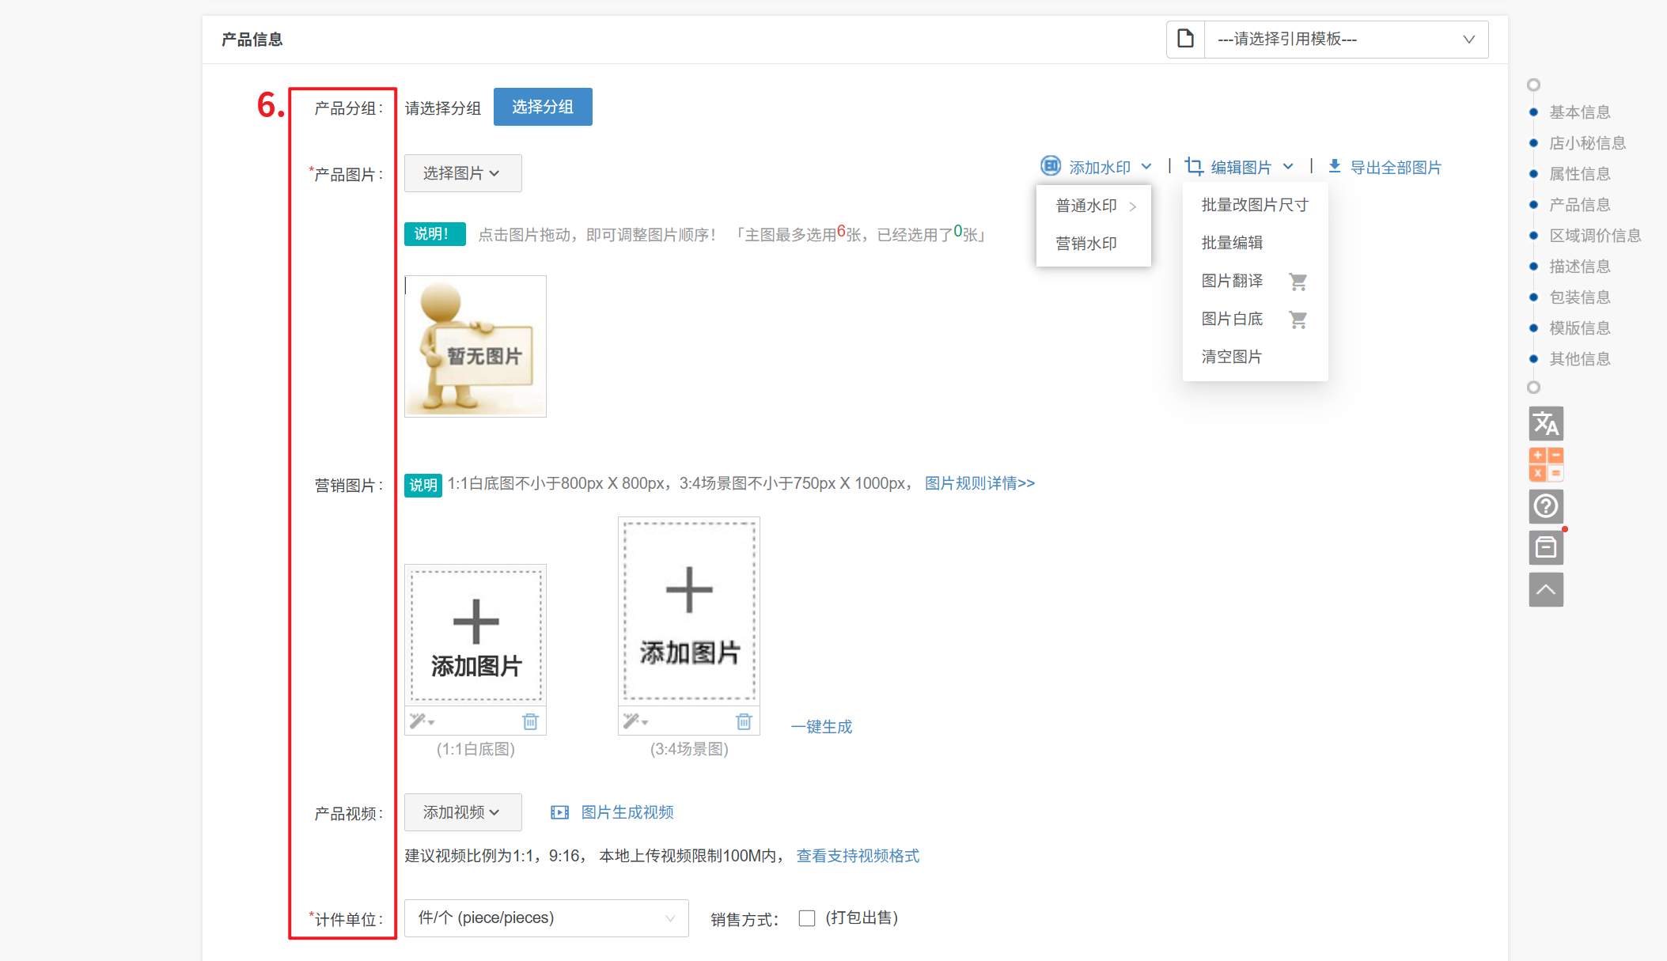Open the 图片规则详情 link

pos(979,483)
